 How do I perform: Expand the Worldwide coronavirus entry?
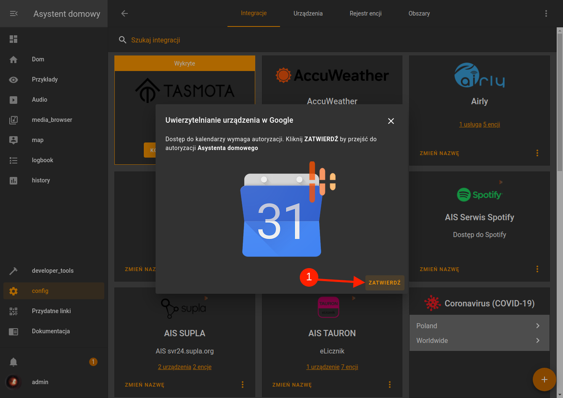click(x=479, y=340)
